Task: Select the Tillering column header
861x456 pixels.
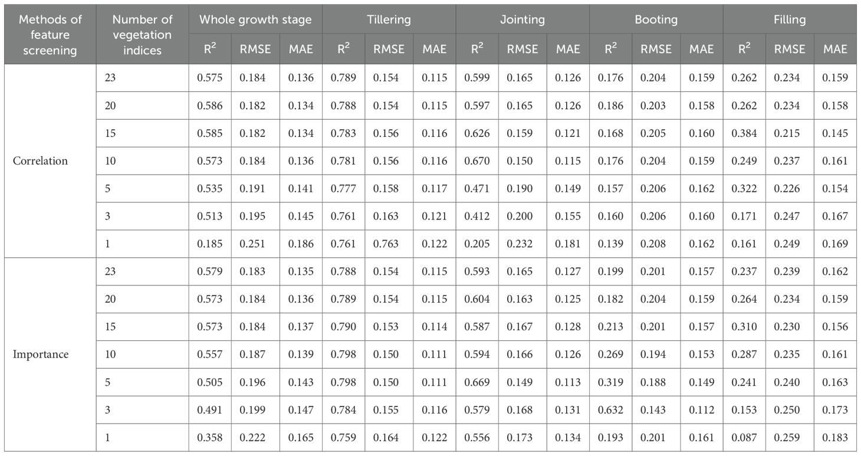Action: pos(389,19)
